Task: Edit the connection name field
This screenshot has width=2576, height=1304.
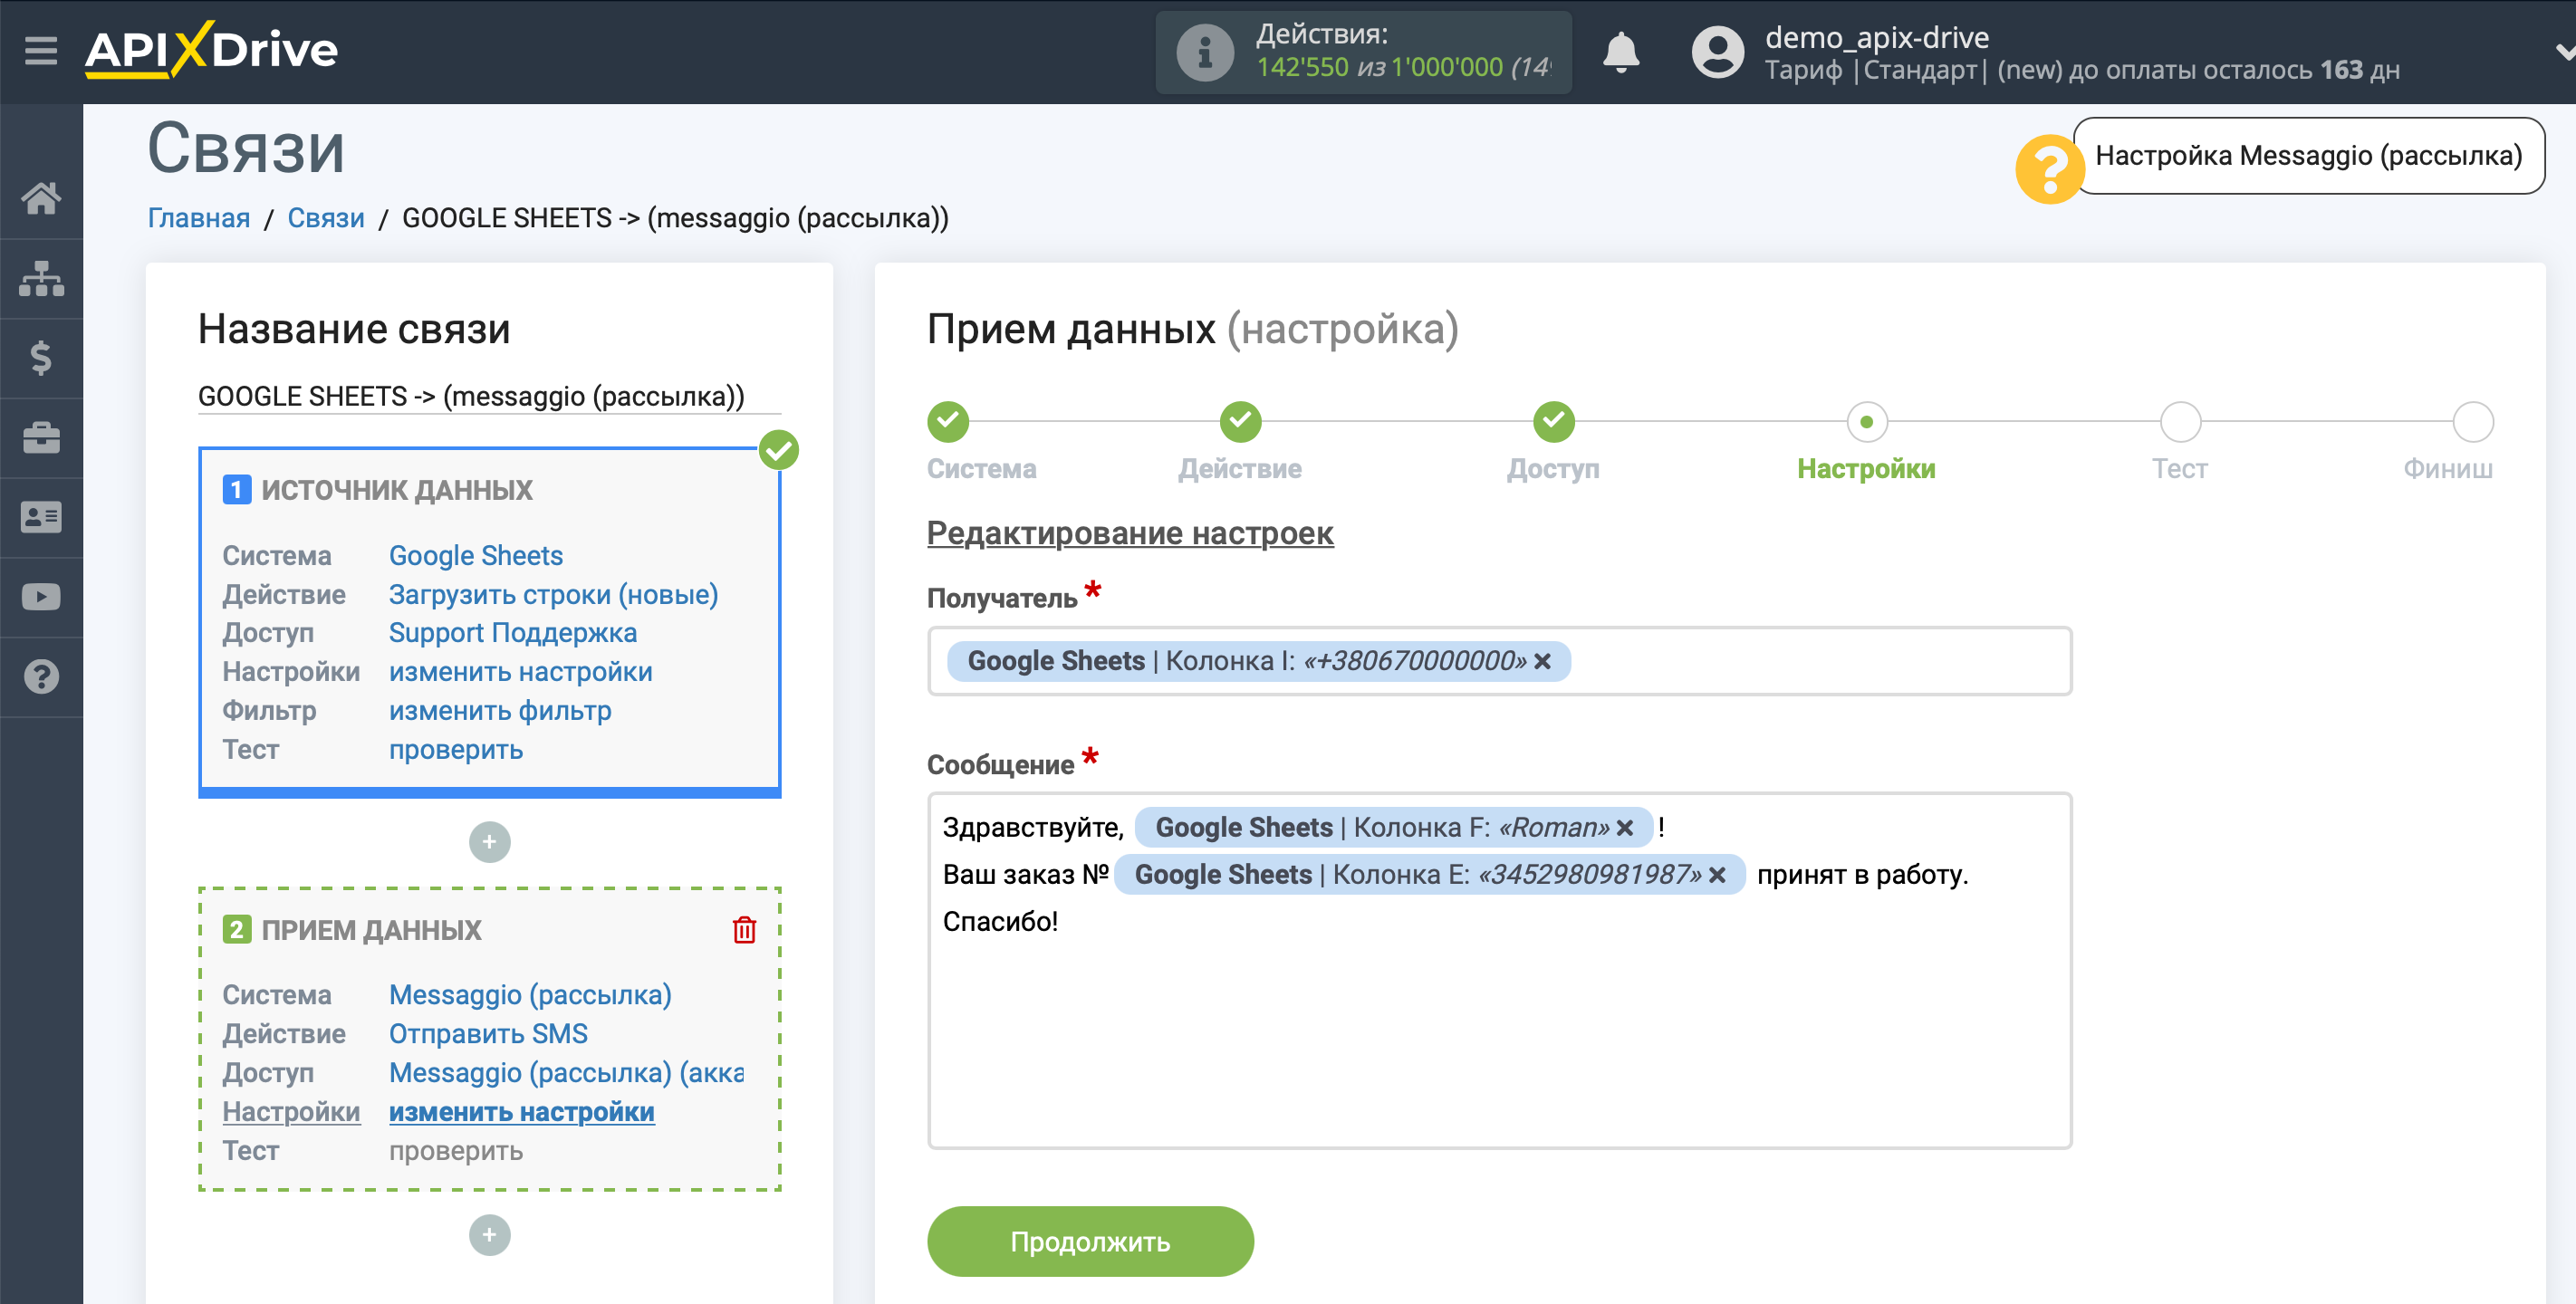Action: click(x=489, y=397)
